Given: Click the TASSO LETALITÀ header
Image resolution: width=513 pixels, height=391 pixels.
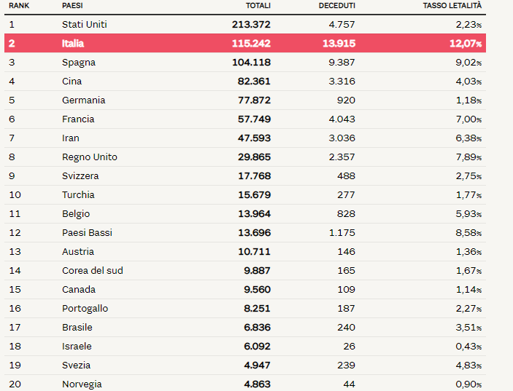Looking at the screenshot, I should coord(452,6).
